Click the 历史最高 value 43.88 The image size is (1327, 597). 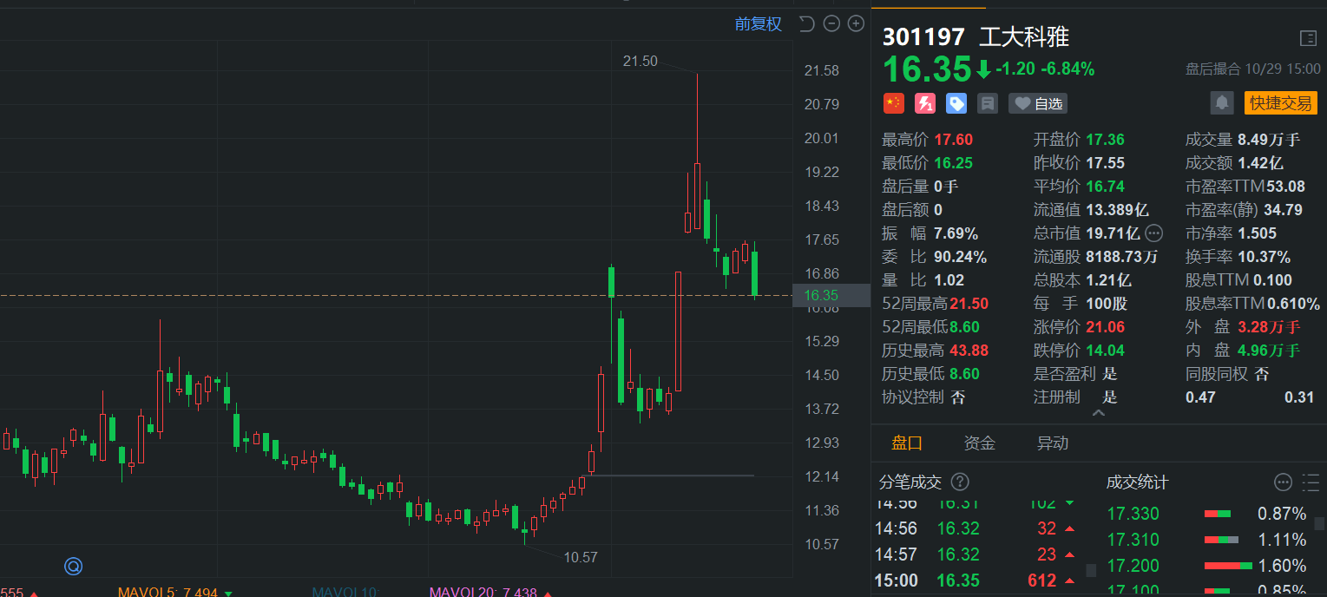pos(969,351)
